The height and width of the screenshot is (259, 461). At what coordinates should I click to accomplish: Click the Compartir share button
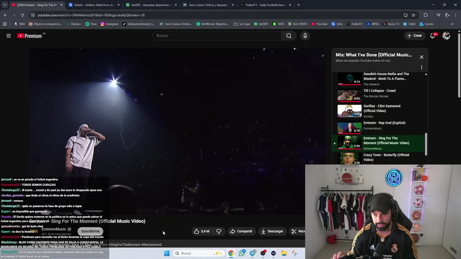pos(241,231)
